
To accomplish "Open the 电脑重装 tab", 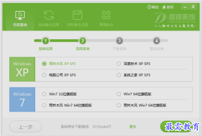I will 20,19.
